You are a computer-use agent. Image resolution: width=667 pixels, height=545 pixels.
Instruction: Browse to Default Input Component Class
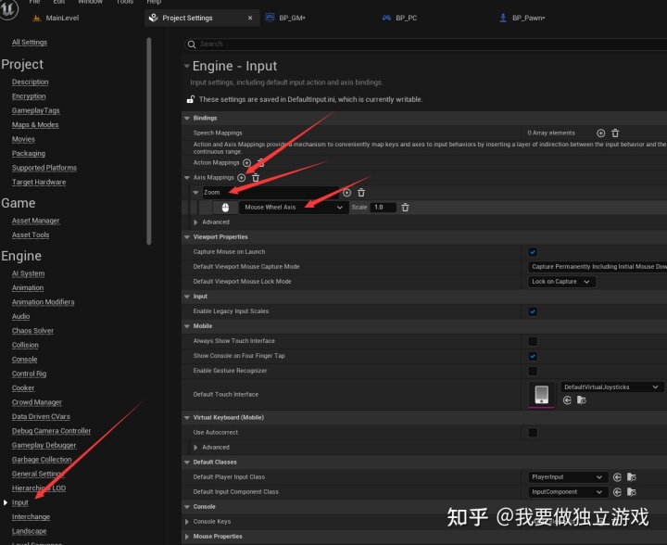click(x=632, y=492)
